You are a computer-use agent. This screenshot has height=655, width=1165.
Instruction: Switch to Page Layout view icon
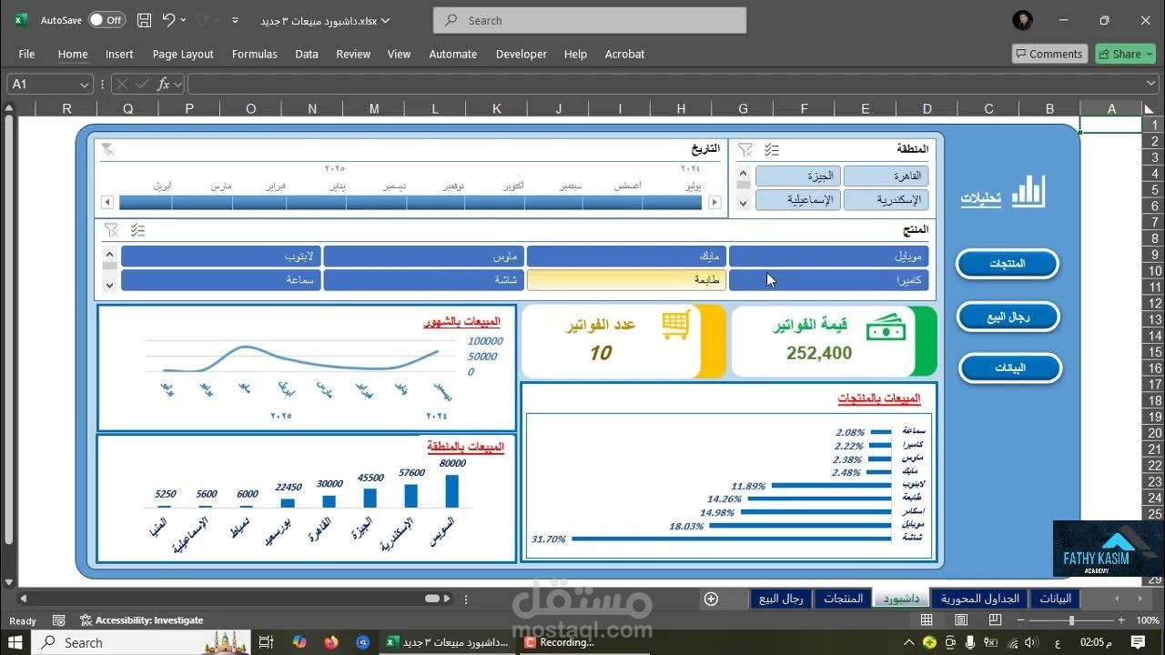click(x=961, y=620)
